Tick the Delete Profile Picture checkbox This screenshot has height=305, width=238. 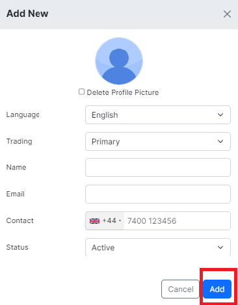pos(81,92)
